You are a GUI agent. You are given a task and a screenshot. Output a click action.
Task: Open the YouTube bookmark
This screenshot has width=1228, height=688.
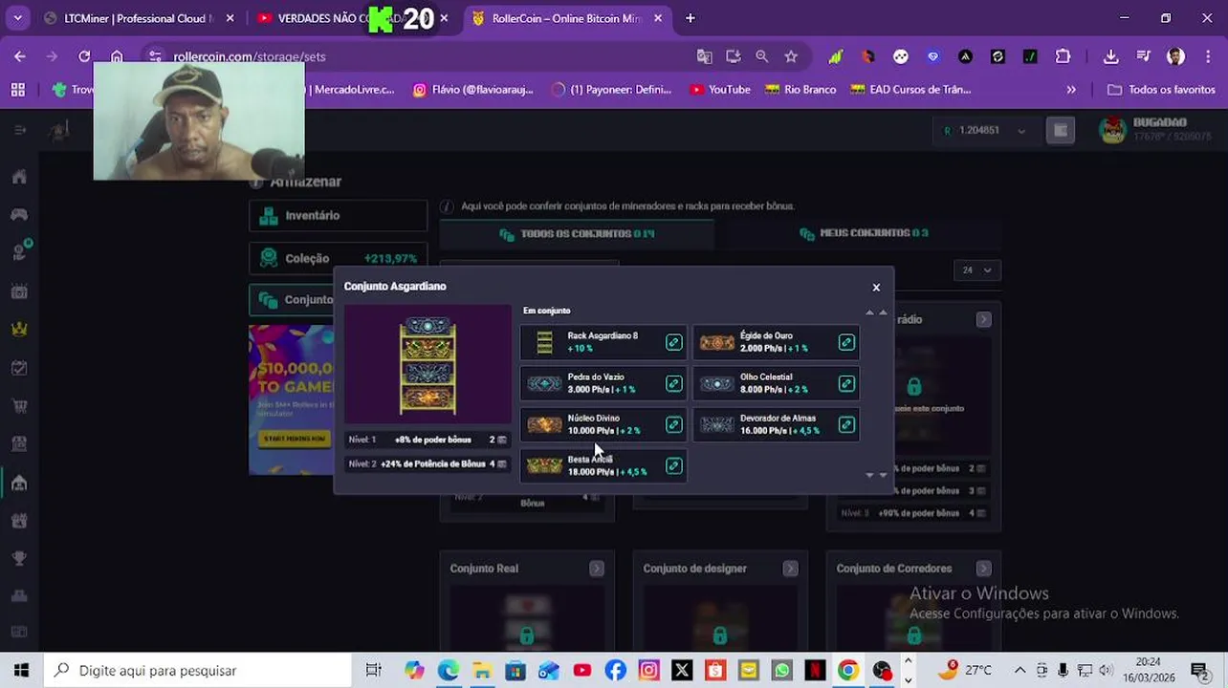pyautogui.click(x=720, y=90)
